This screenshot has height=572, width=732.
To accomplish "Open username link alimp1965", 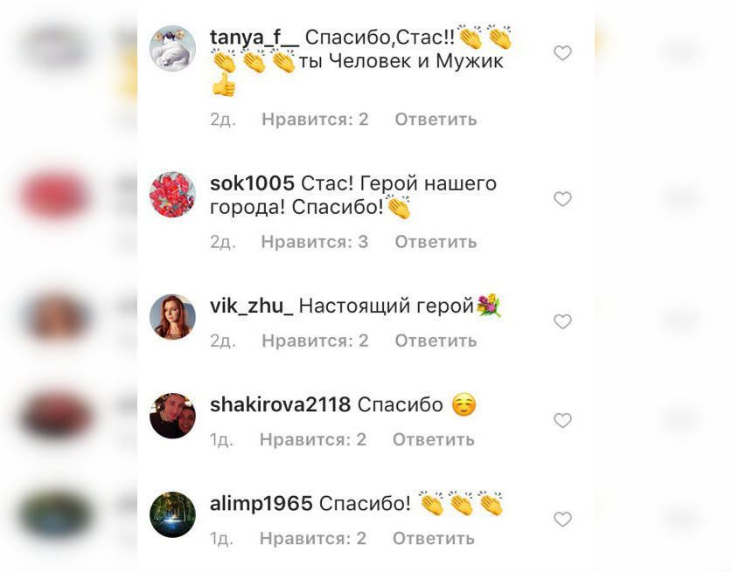I will pyautogui.click(x=261, y=504).
